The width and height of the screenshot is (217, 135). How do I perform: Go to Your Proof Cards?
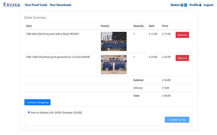pyautogui.click(x=36, y=5)
